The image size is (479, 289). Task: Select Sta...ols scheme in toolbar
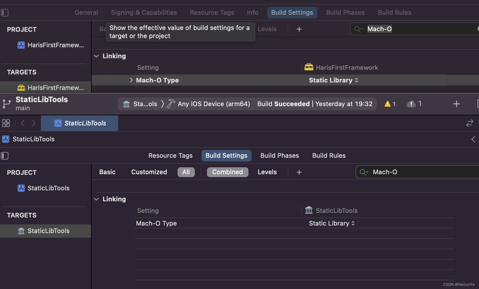pos(140,104)
